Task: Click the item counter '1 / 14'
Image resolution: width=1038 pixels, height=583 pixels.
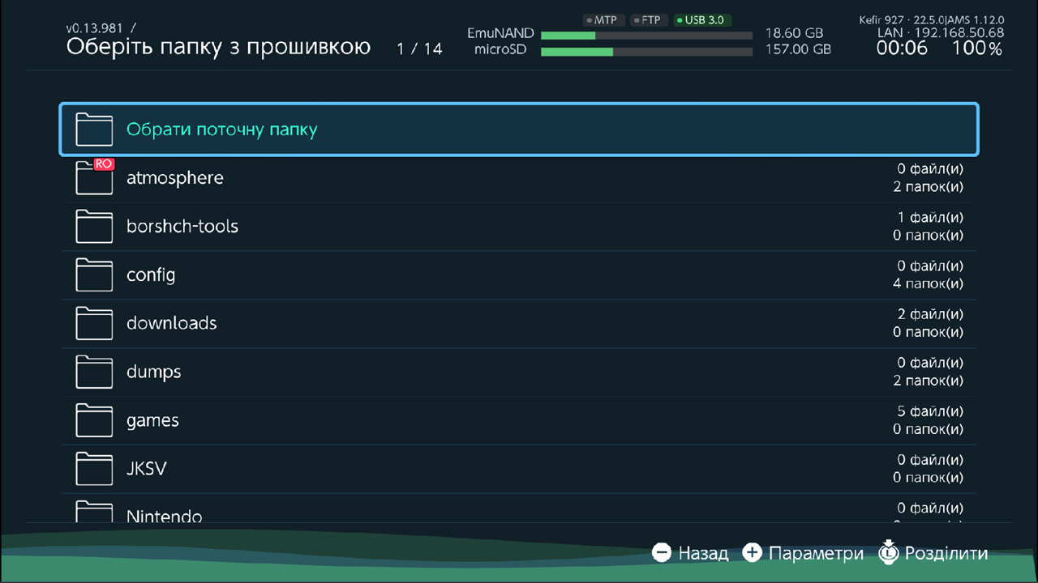Action: (x=419, y=49)
